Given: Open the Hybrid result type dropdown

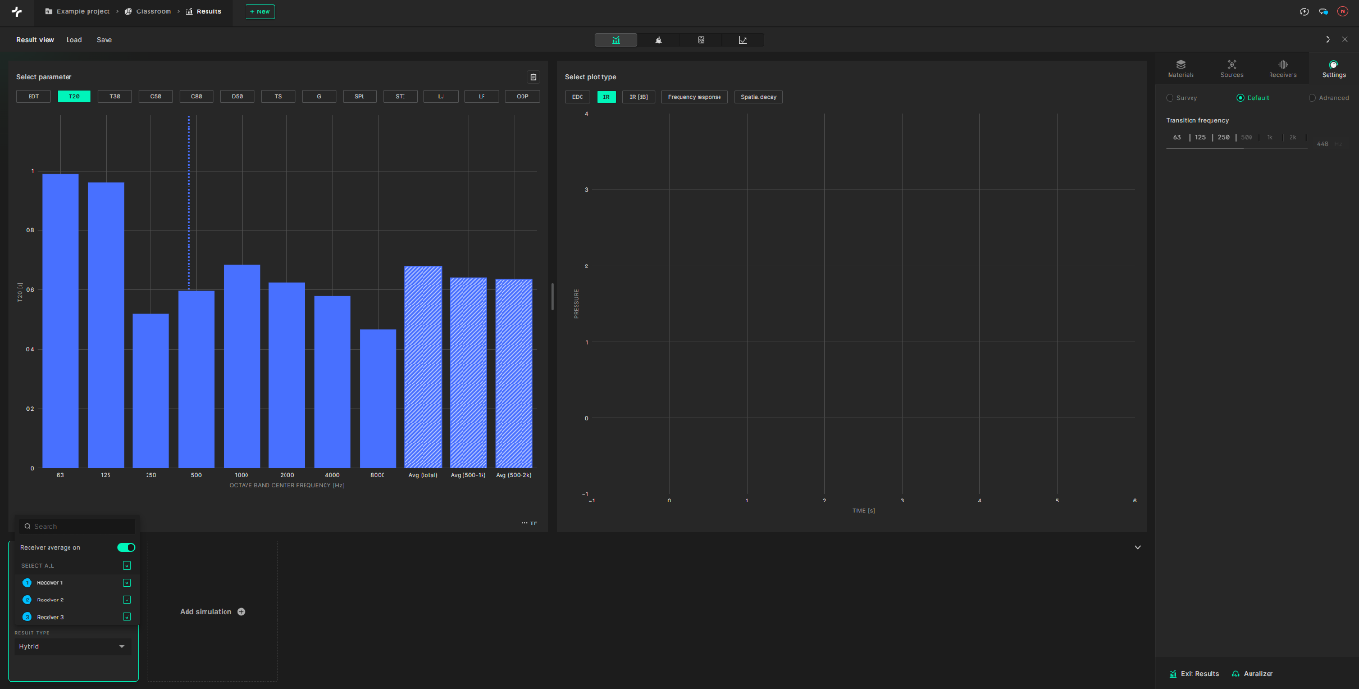Looking at the screenshot, I should [x=72, y=646].
